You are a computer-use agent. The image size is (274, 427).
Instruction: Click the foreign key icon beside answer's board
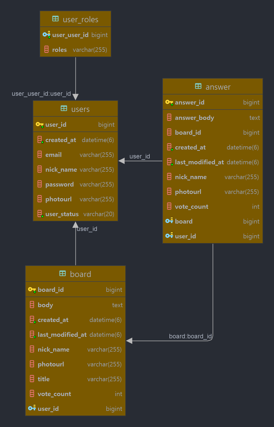pyautogui.click(x=169, y=220)
